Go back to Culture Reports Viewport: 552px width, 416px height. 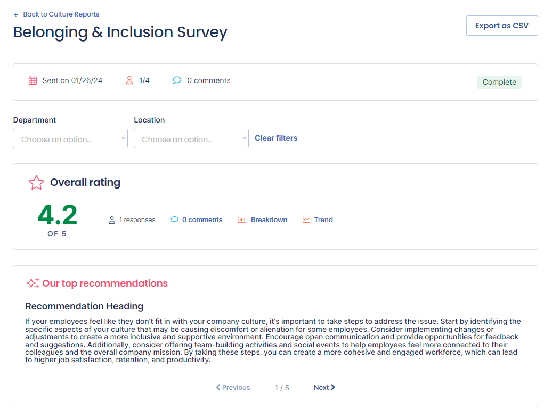tap(61, 14)
